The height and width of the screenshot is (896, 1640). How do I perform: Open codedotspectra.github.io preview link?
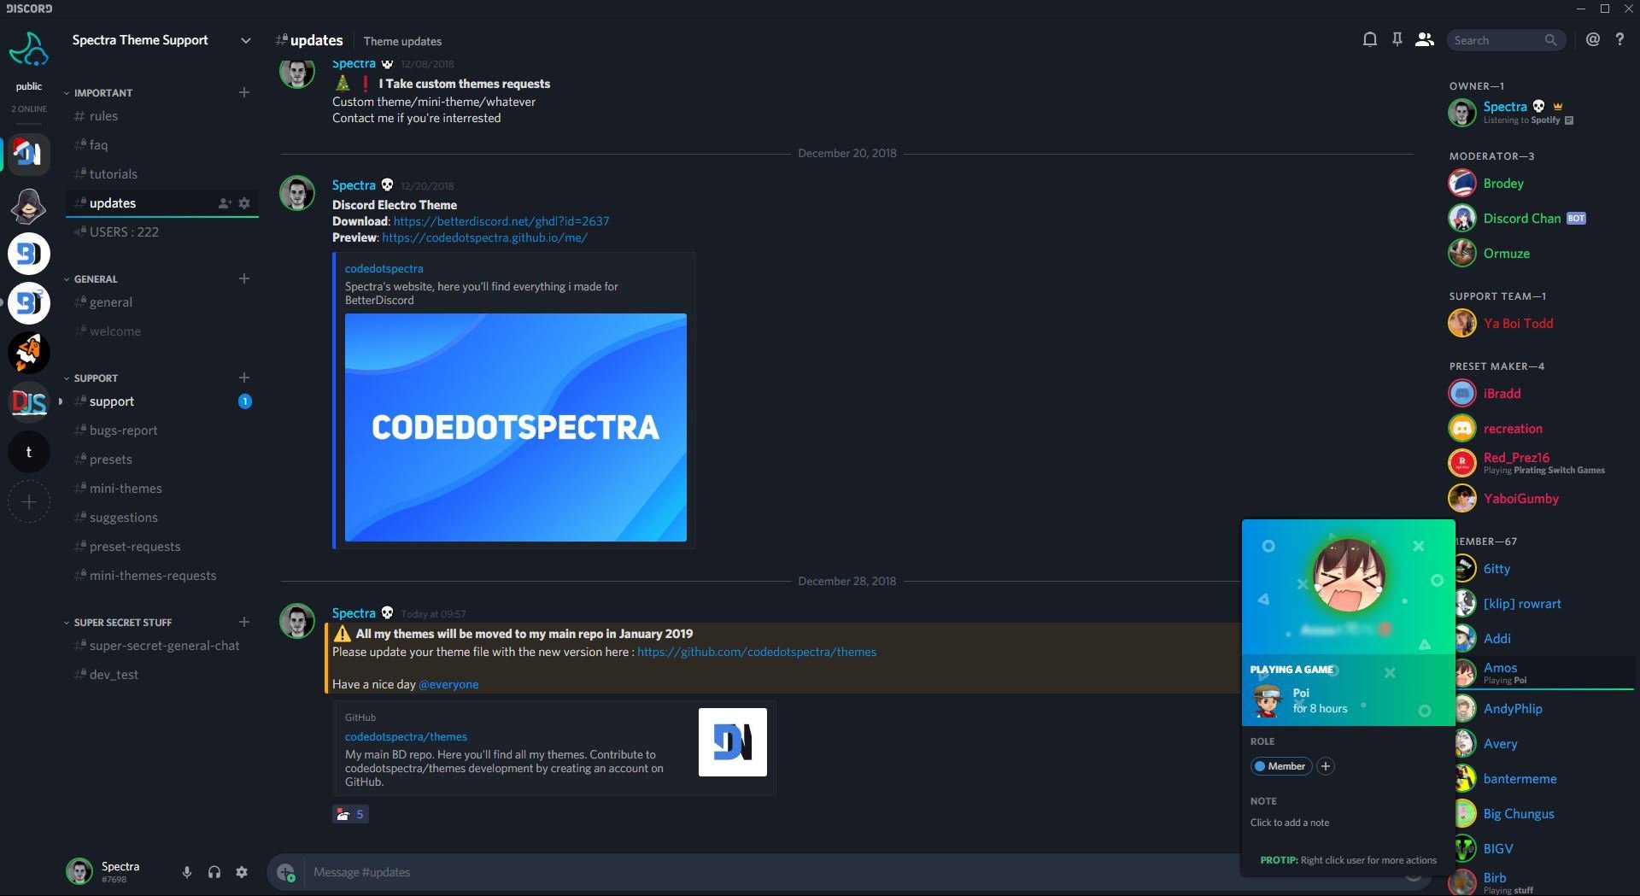pyautogui.click(x=484, y=237)
